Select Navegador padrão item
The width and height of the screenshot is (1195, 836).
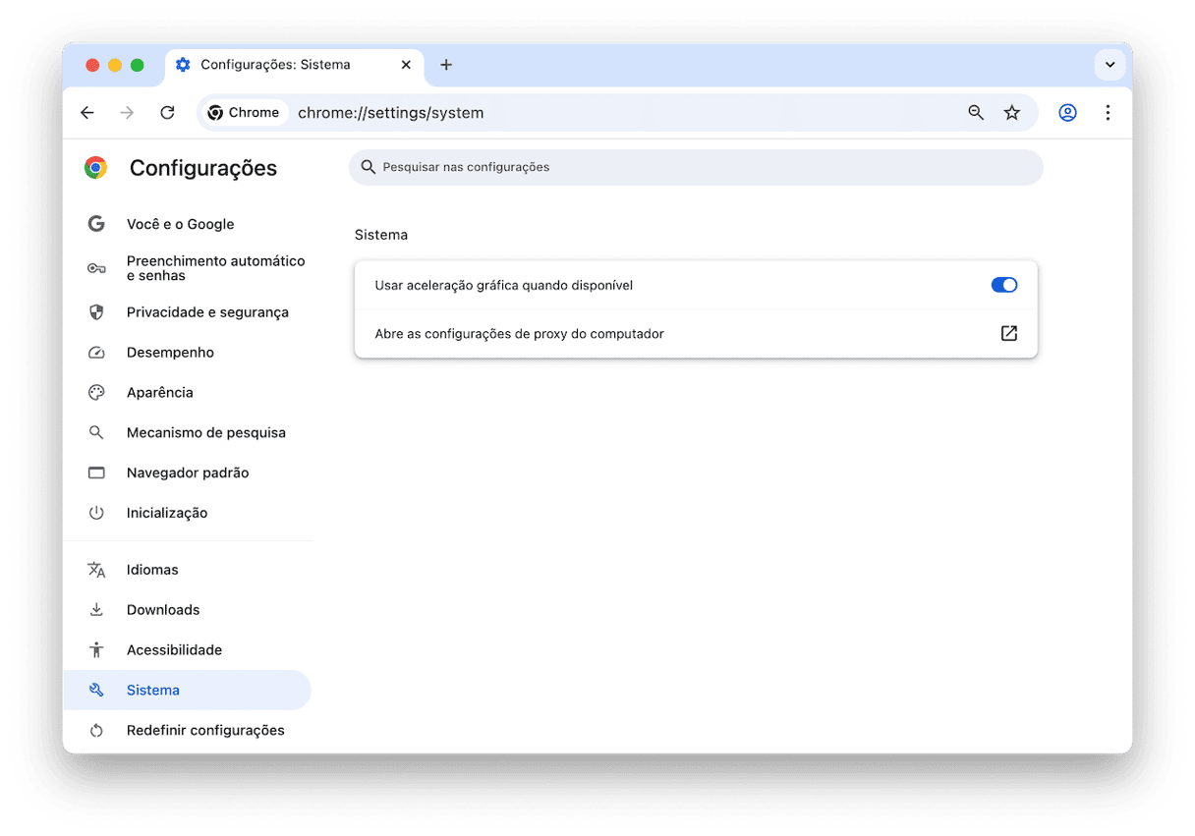[187, 474]
